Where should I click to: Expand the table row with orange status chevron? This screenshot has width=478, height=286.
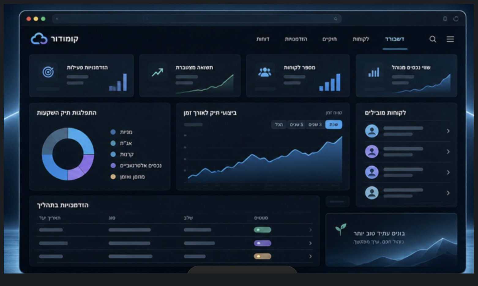[310, 256]
